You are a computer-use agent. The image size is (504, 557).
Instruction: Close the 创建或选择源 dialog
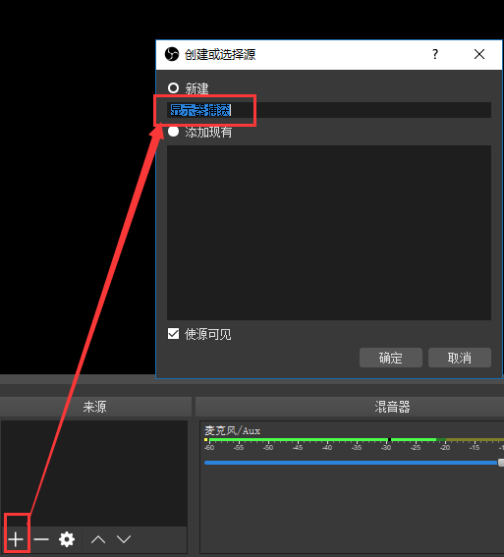(x=479, y=54)
